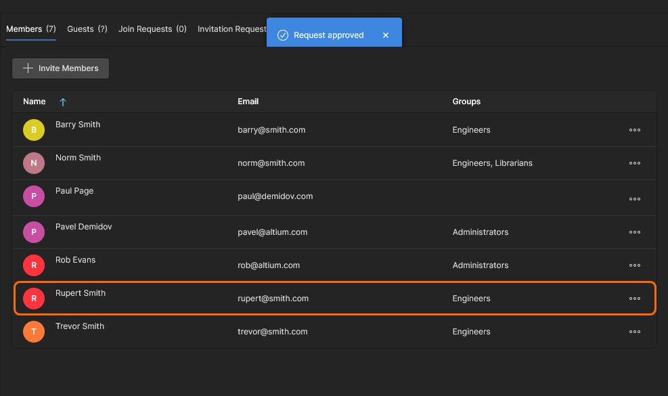Open more options for Trevor Smith
668x396 pixels.
click(634, 332)
